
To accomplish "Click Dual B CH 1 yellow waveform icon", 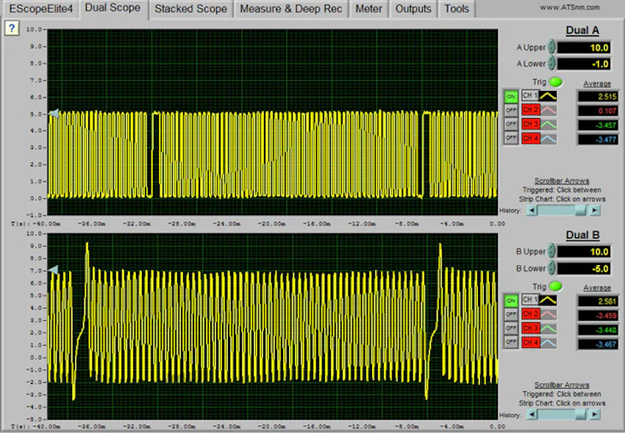I will tap(548, 299).
